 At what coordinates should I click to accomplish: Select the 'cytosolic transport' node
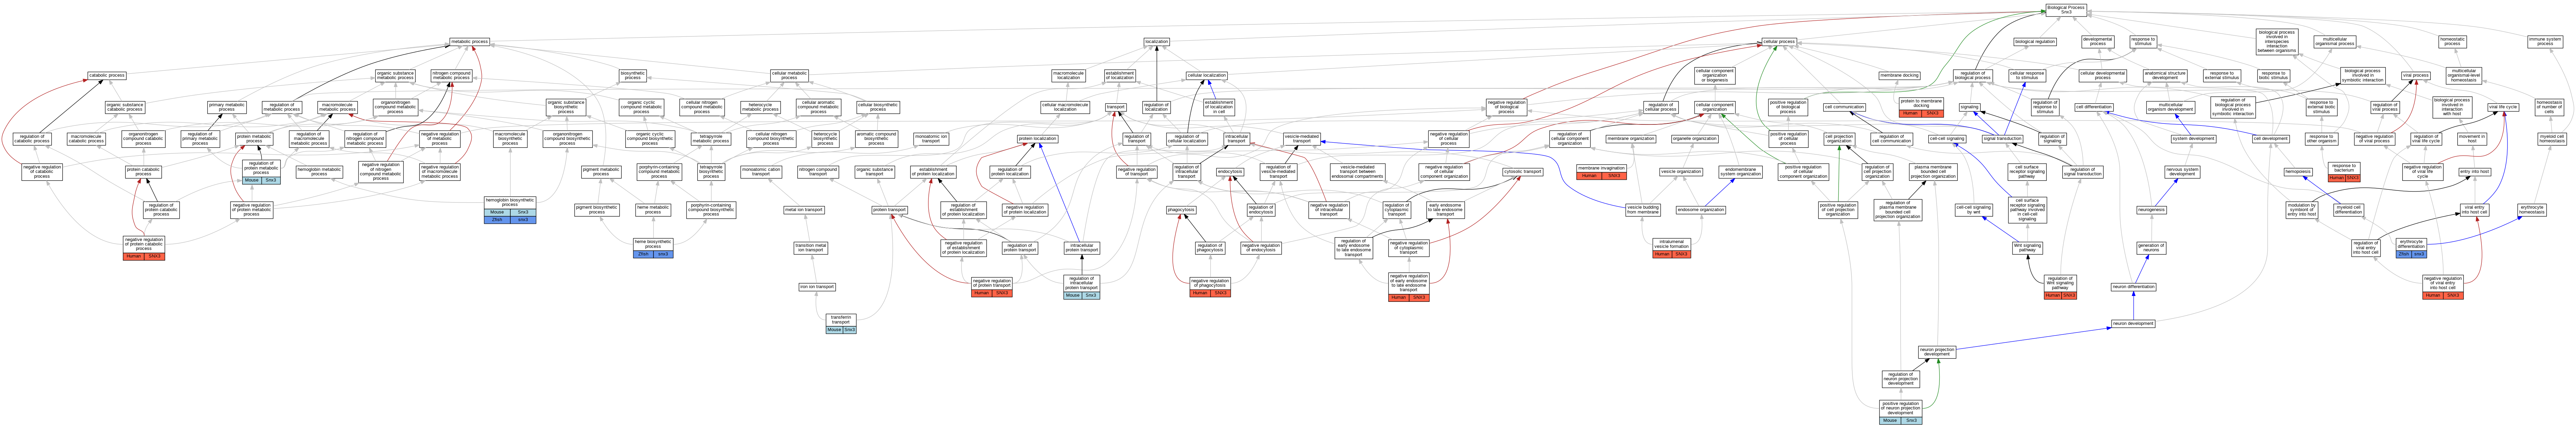click(1523, 172)
